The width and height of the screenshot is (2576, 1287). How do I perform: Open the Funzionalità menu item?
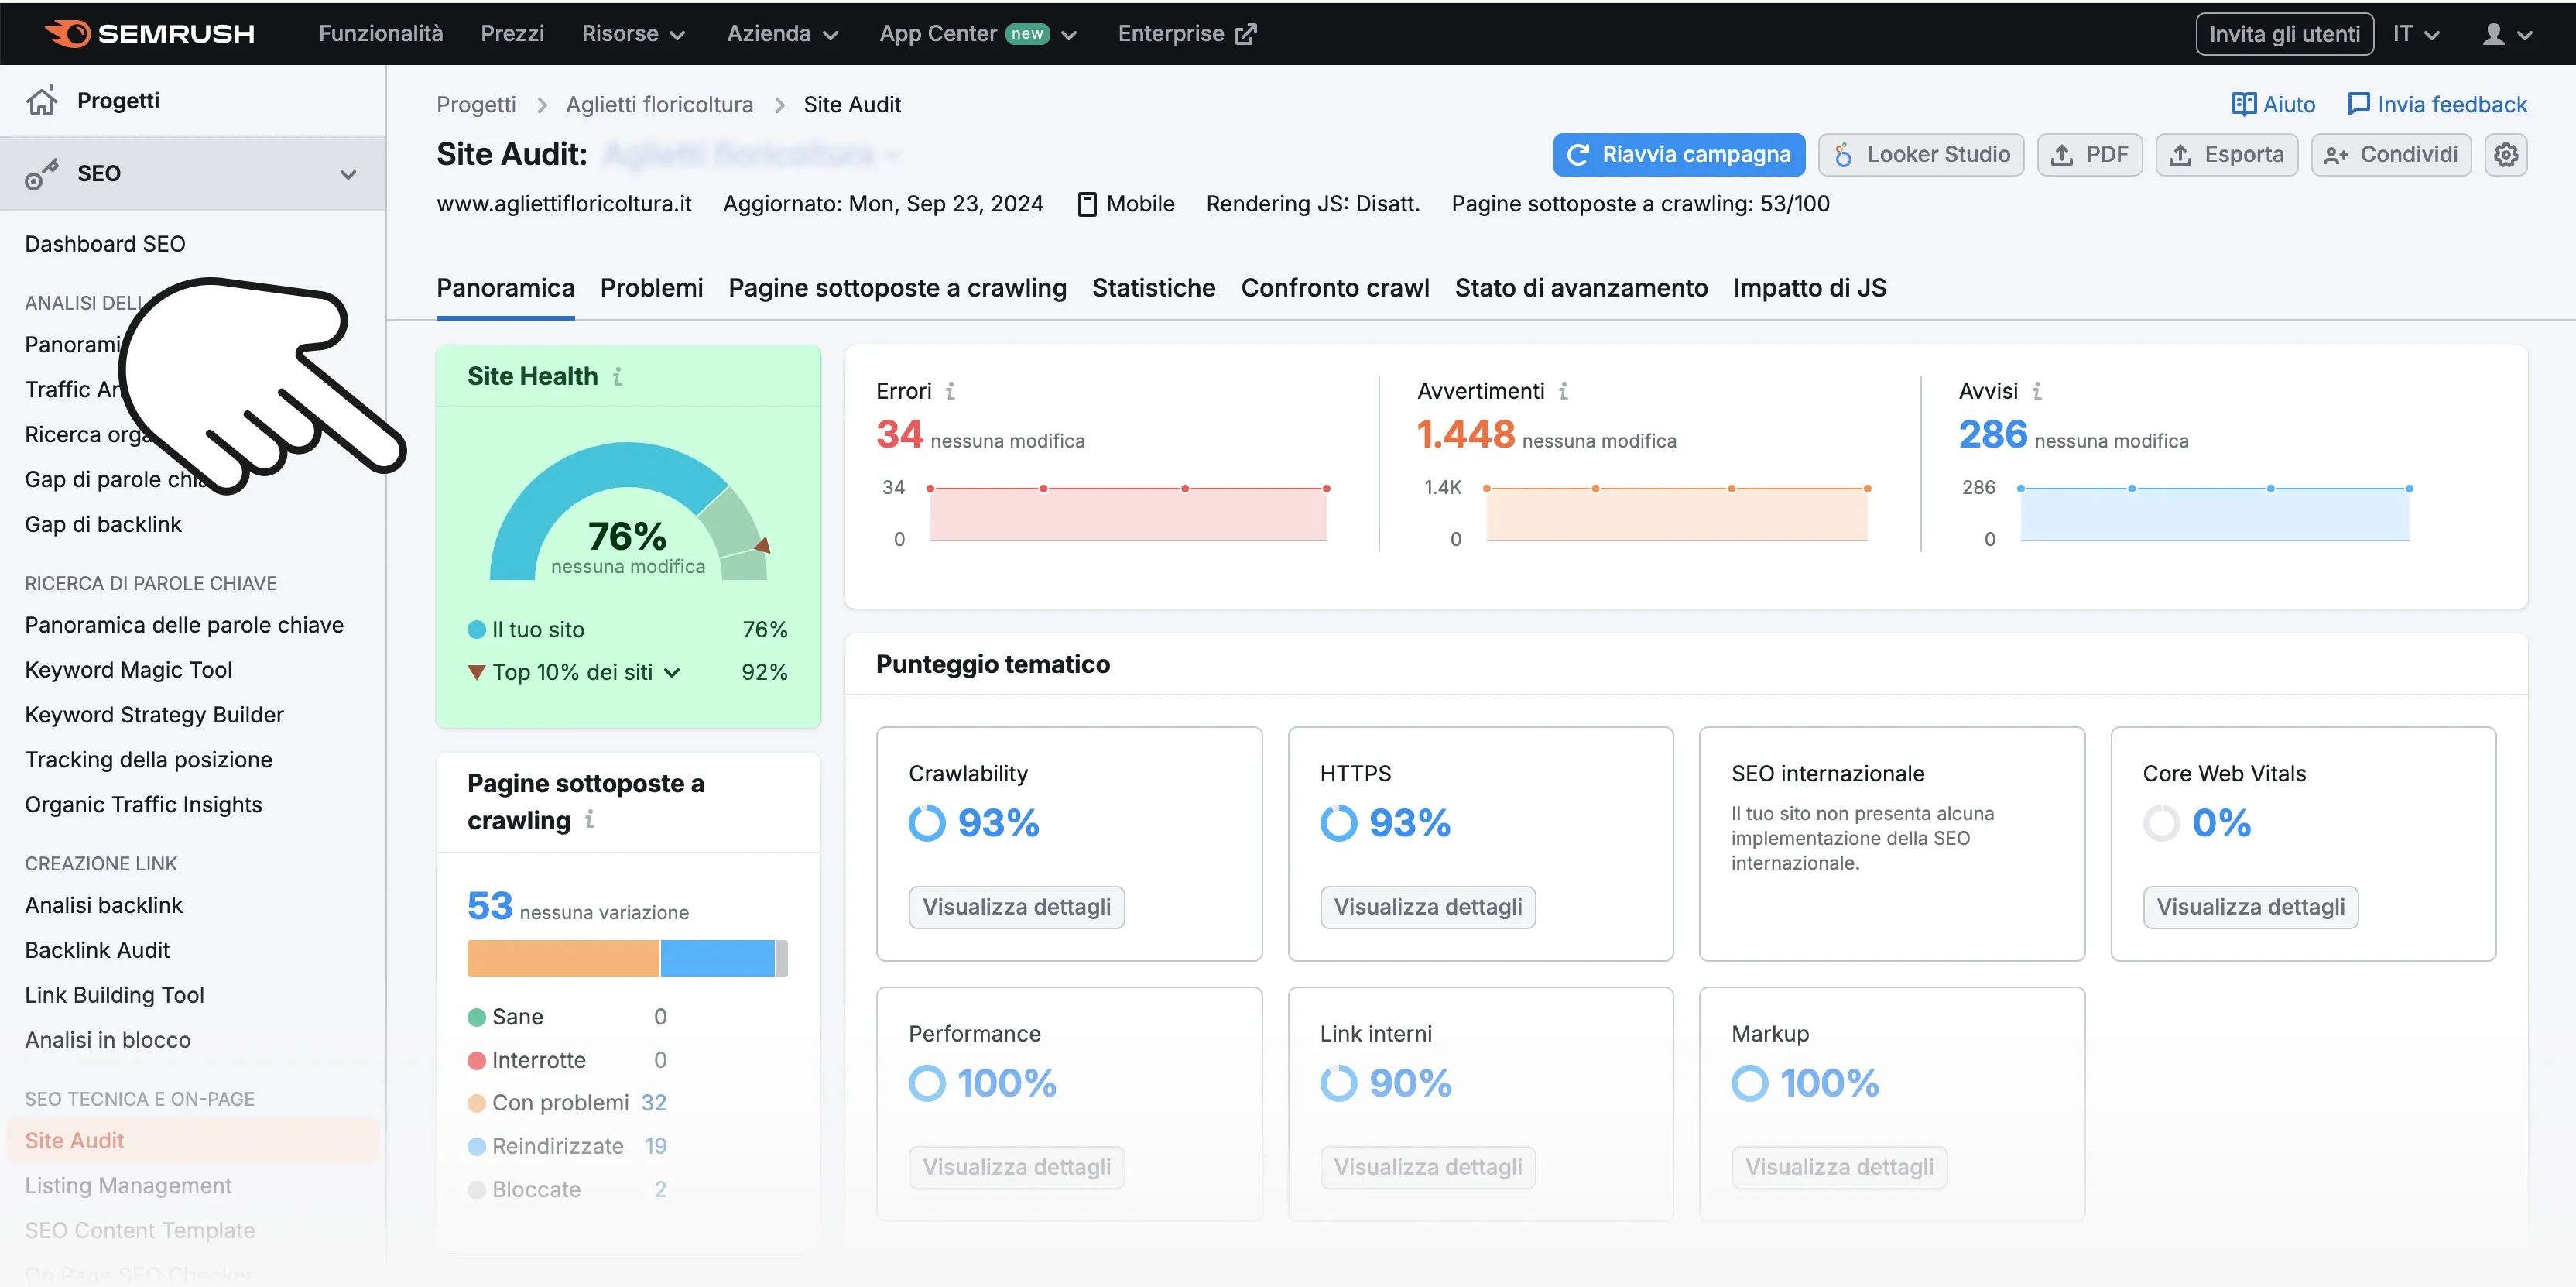pyautogui.click(x=380, y=34)
